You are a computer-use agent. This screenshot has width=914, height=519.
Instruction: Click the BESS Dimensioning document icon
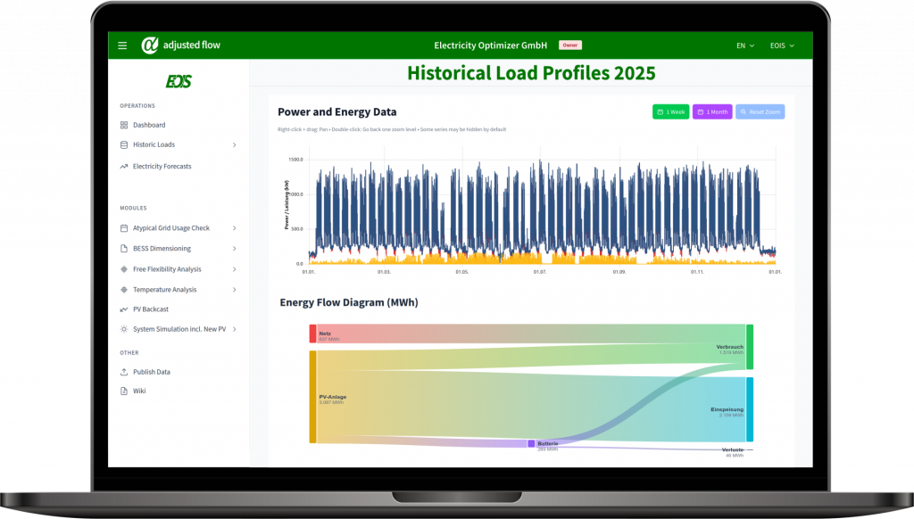point(123,249)
